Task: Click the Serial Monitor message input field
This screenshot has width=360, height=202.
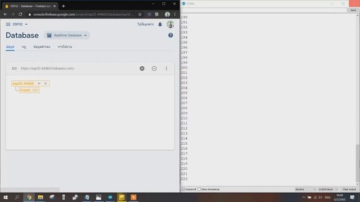Action: [x=264, y=10]
